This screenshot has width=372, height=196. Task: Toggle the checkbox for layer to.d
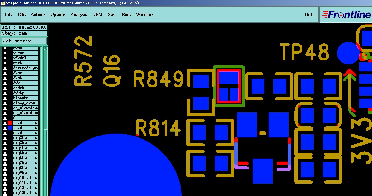pyautogui.click(x=5, y=123)
